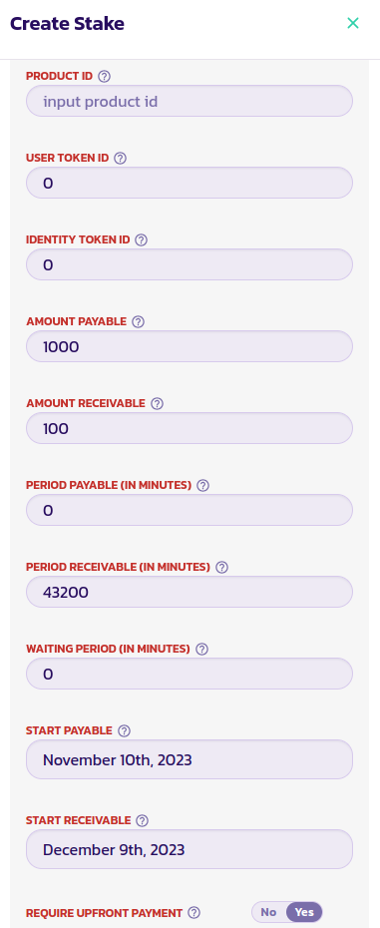
Task: Click question mark next to Amount Payable
Action: [x=138, y=321]
